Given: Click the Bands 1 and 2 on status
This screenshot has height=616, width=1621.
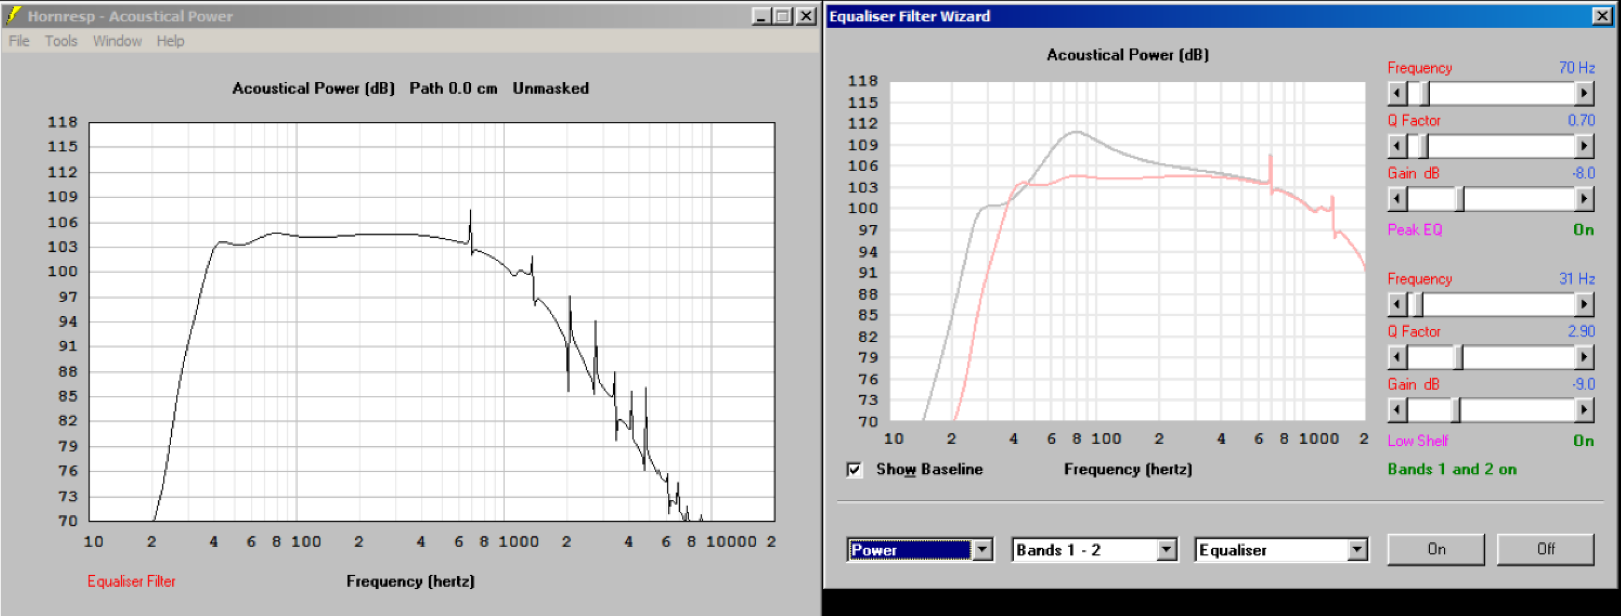Looking at the screenshot, I should click(x=1452, y=470).
